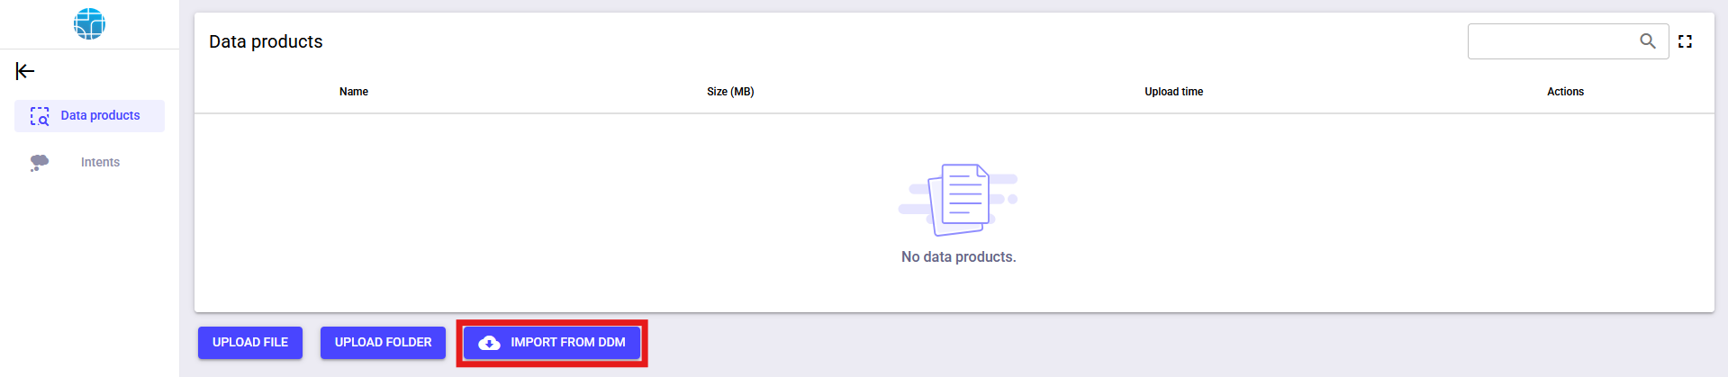Image resolution: width=1728 pixels, height=377 pixels.
Task: Sort by the Name column header
Action: tap(354, 92)
